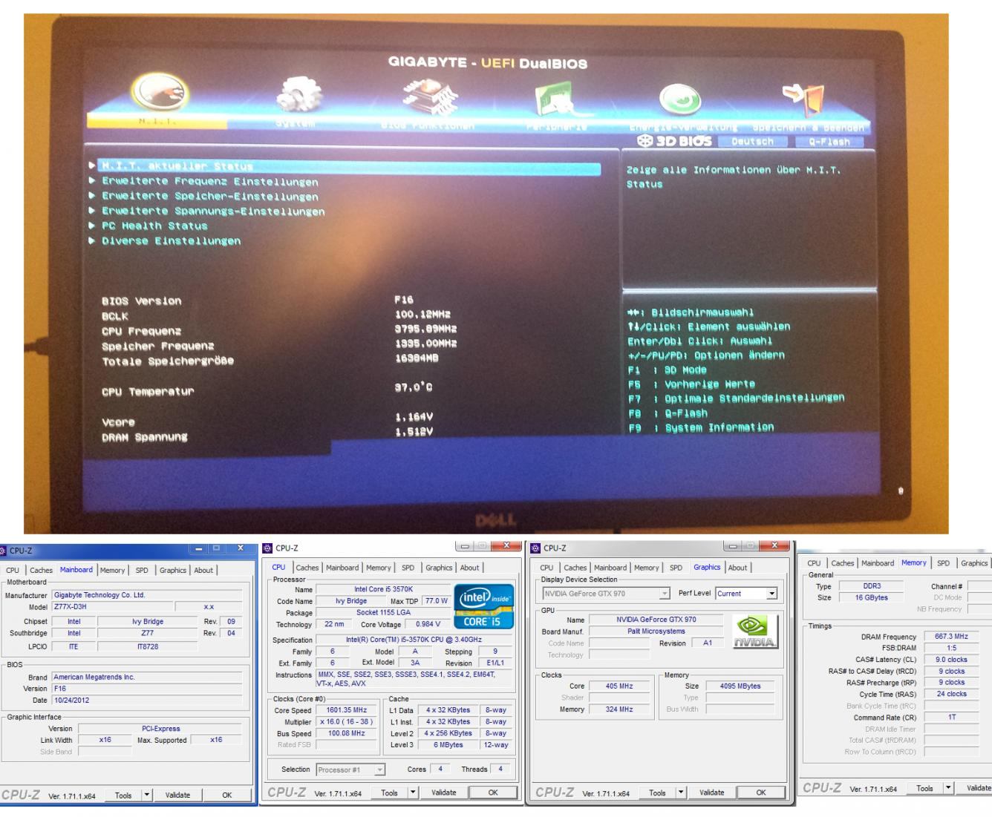
Task: Click the Memory Size field 4095 MBytes
Action: click(x=740, y=686)
